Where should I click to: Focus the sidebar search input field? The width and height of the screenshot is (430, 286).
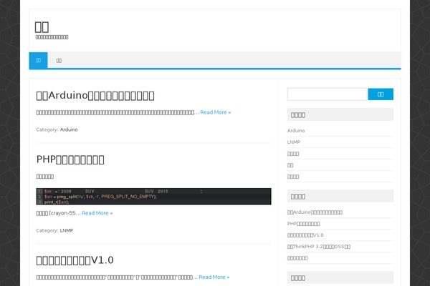click(328, 94)
